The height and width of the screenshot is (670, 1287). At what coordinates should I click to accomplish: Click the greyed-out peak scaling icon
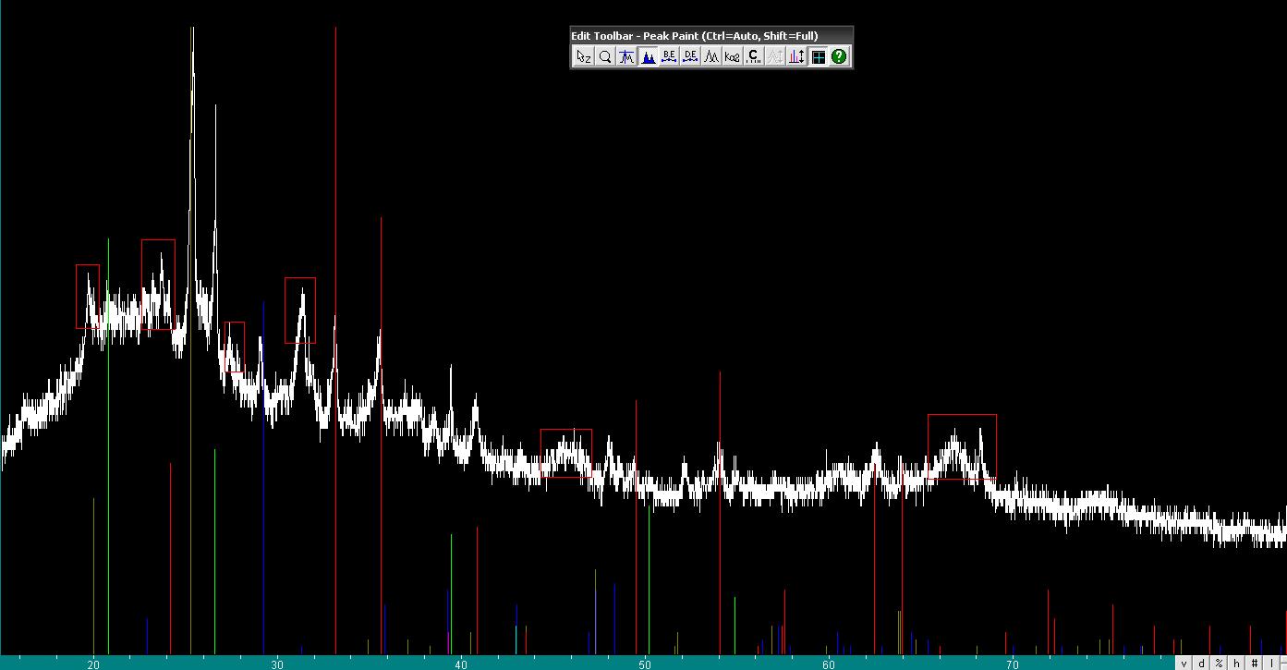tap(775, 56)
